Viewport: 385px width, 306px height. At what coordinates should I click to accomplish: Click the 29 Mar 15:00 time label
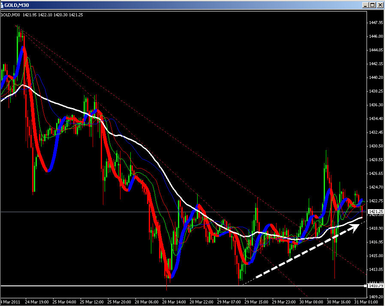pos(256,302)
